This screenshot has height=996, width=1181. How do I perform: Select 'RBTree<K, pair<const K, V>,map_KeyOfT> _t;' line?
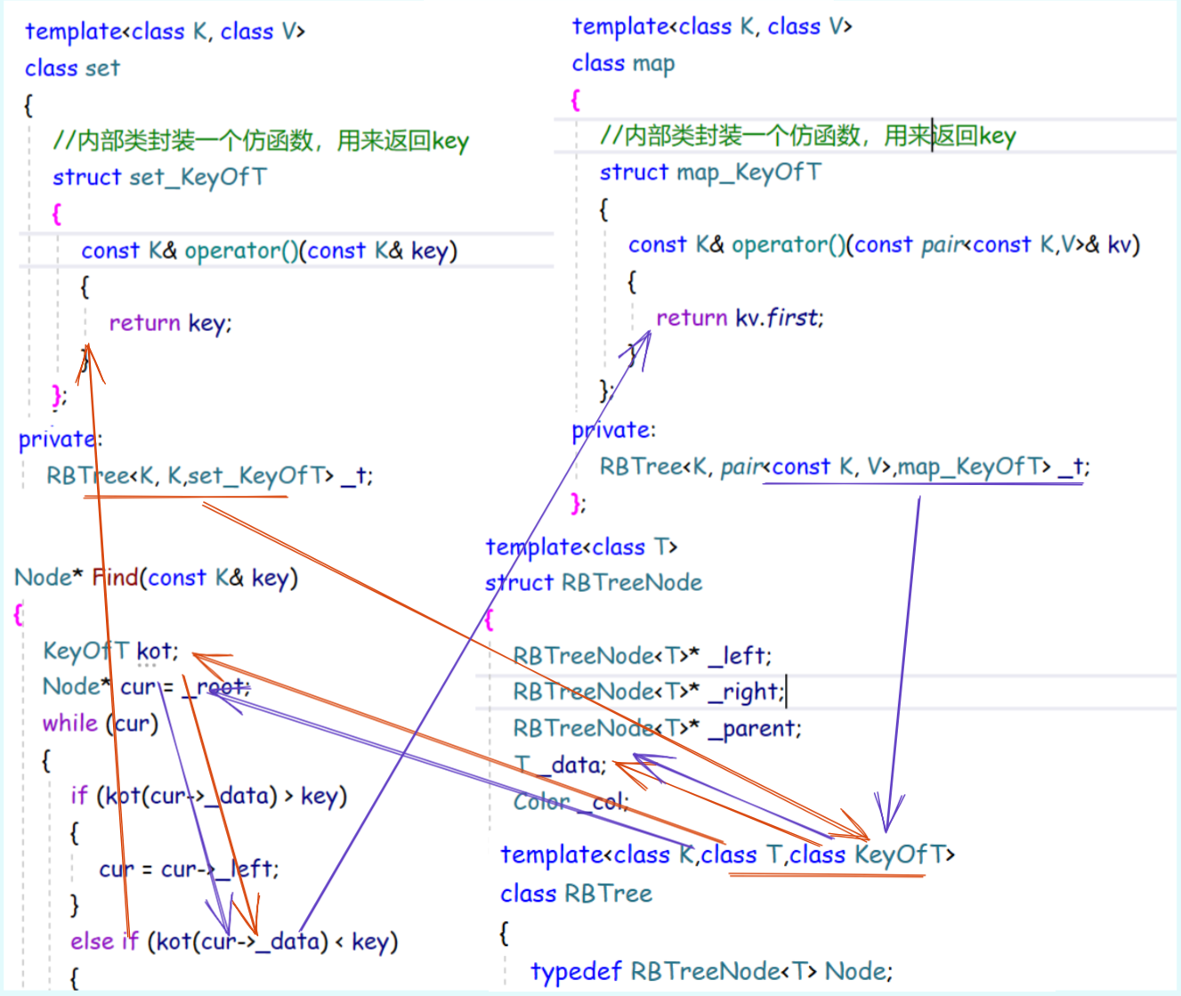pyautogui.click(x=845, y=466)
